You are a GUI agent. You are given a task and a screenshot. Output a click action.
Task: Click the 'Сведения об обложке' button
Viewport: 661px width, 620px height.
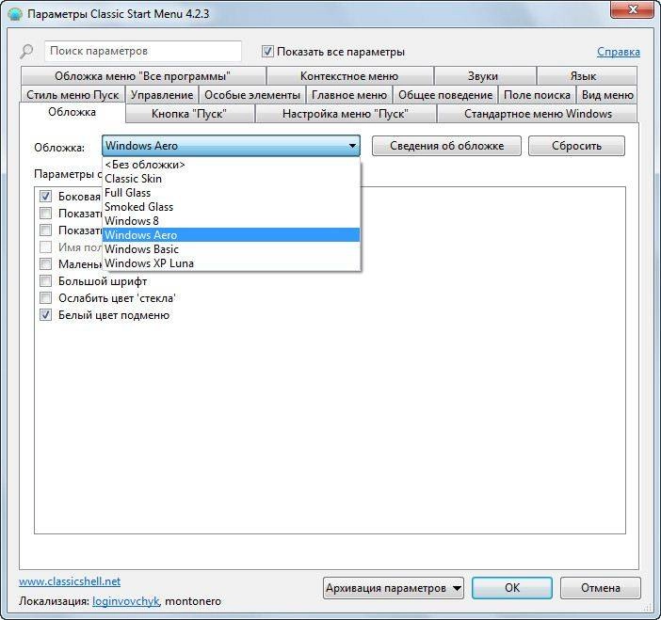coord(447,146)
